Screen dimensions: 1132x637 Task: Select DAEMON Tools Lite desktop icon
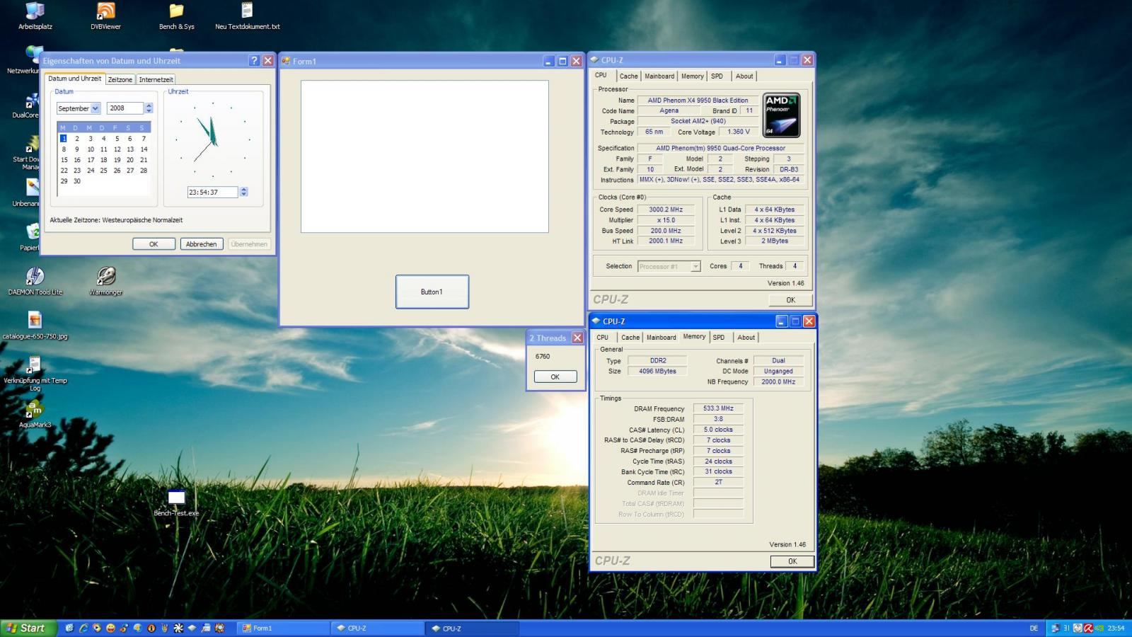pyautogui.click(x=35, y=281)
